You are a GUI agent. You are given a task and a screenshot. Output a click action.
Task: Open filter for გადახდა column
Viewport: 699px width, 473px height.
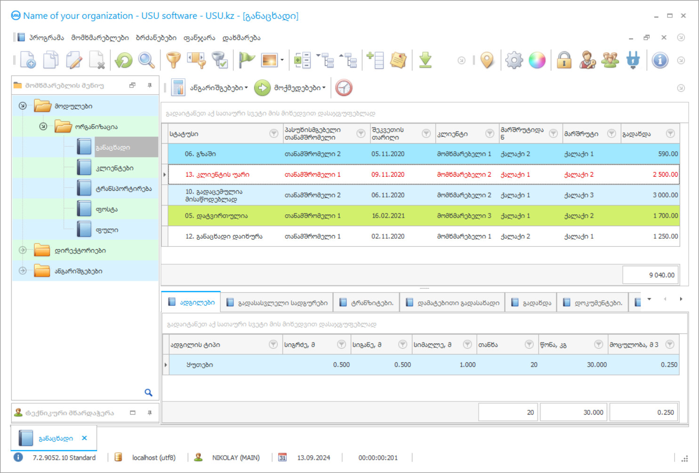(x=670, y=133)
